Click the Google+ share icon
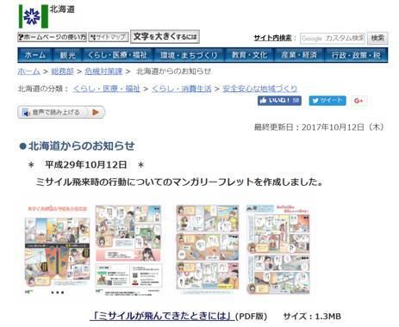399x327 pixels. coord(358,101)
